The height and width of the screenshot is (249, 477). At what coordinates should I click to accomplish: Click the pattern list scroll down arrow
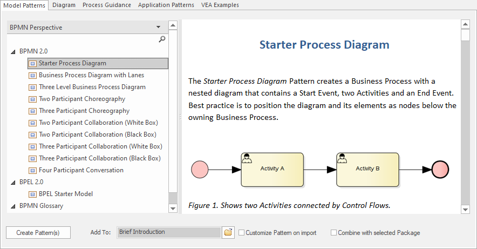click(173, 208)
